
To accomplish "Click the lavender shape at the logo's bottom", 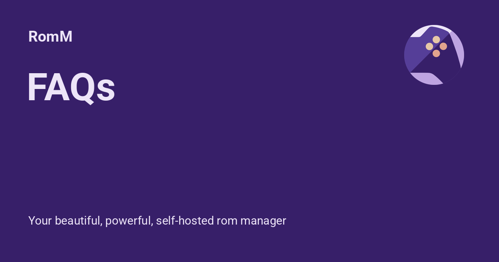I will tap(427, 78).
